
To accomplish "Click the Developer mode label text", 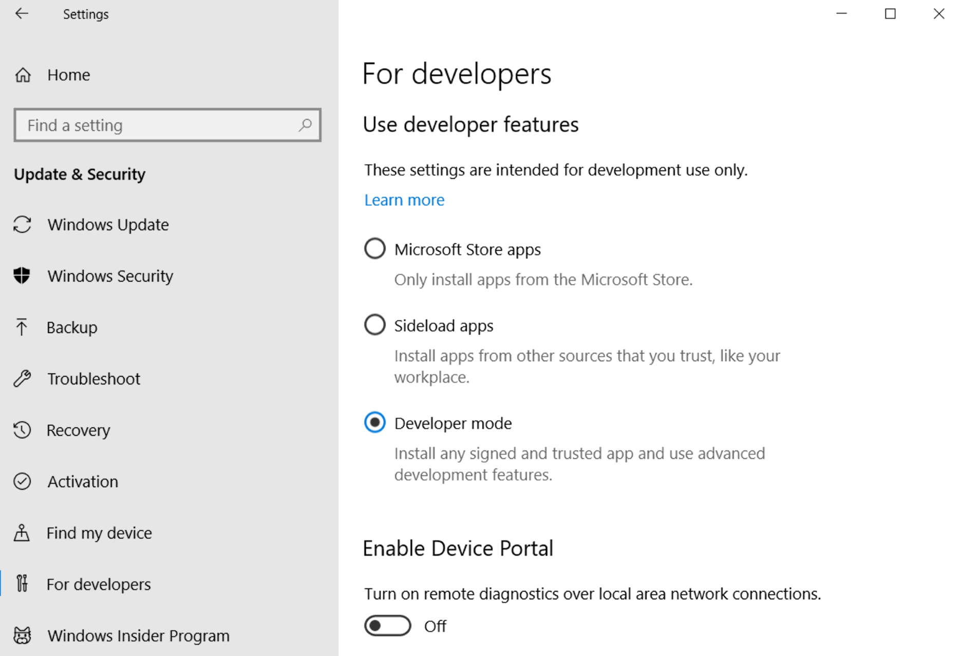I will (453, 424).
